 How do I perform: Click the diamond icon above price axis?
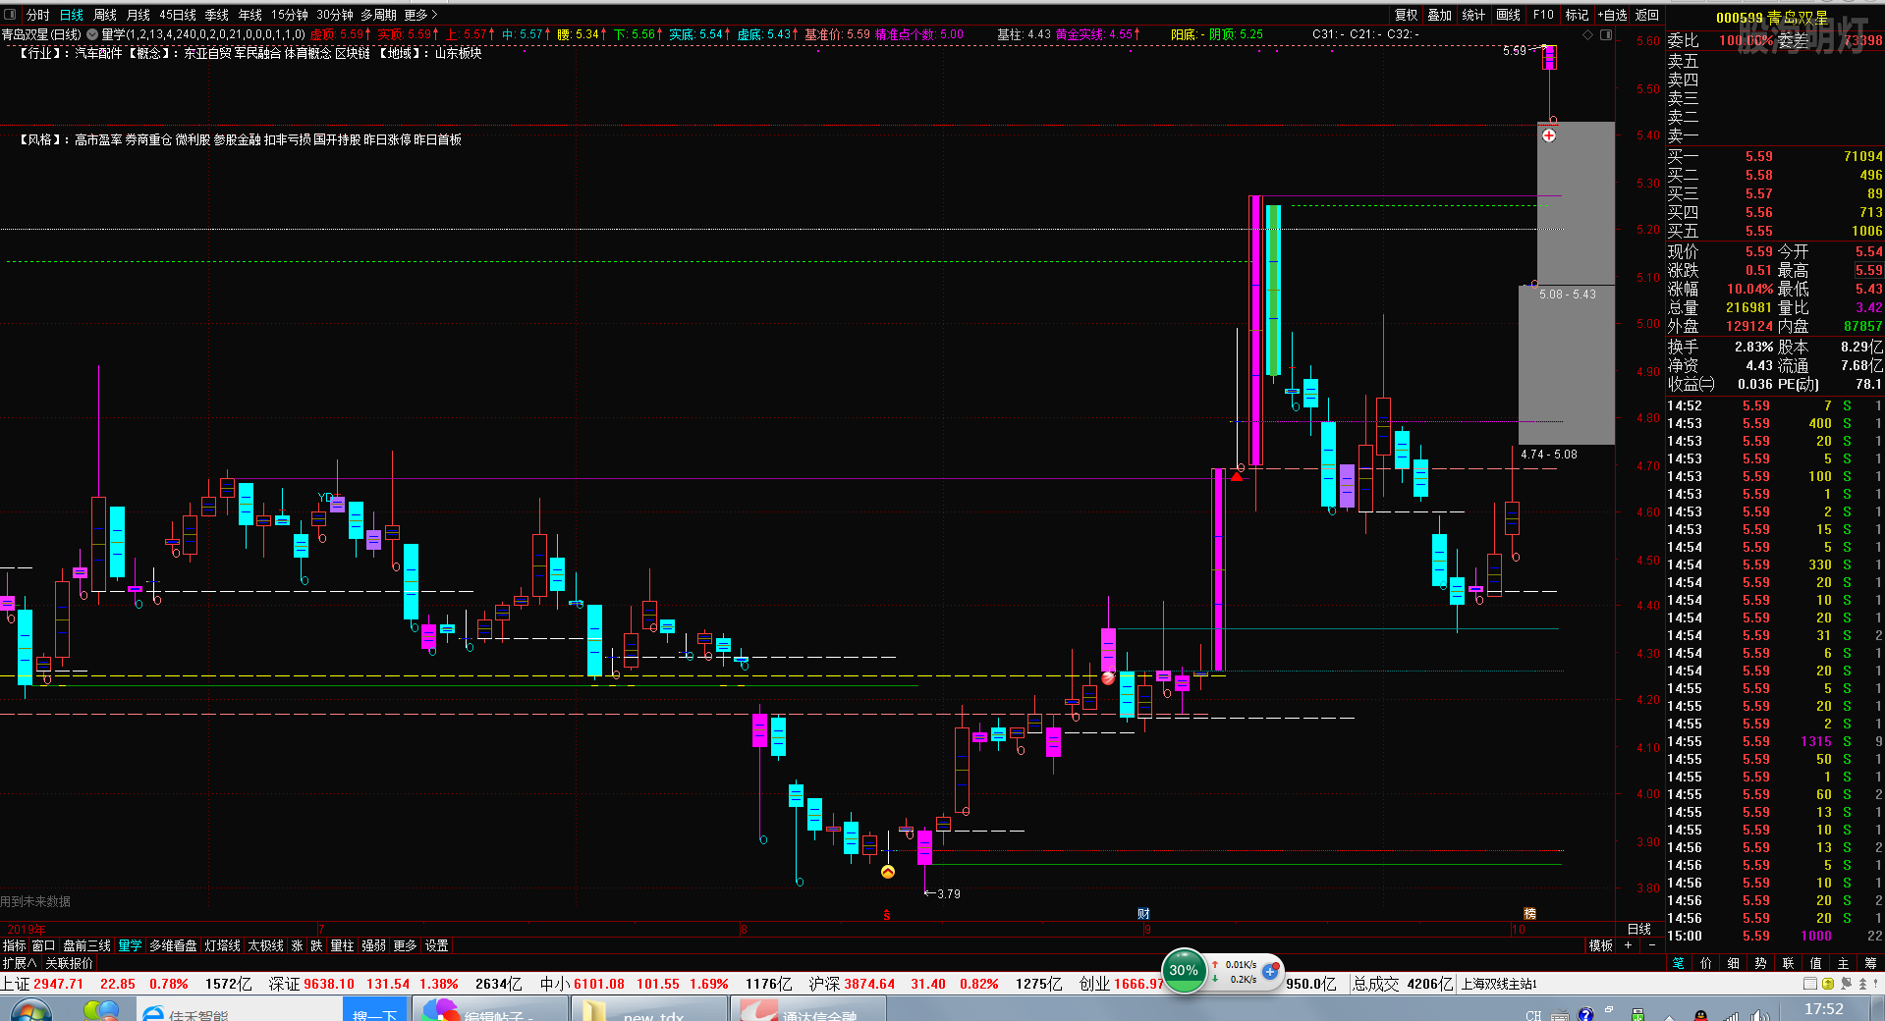1588,34
